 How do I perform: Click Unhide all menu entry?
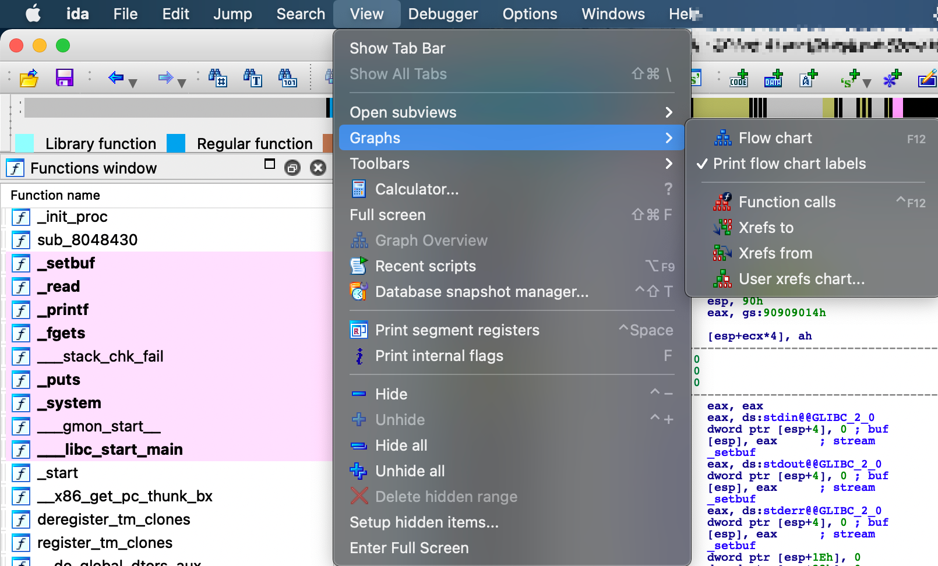tap(512, 471)
